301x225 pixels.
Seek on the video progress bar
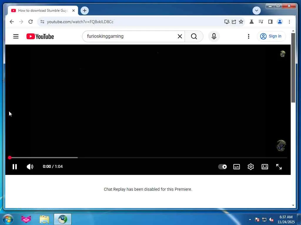tap(148, 158)
